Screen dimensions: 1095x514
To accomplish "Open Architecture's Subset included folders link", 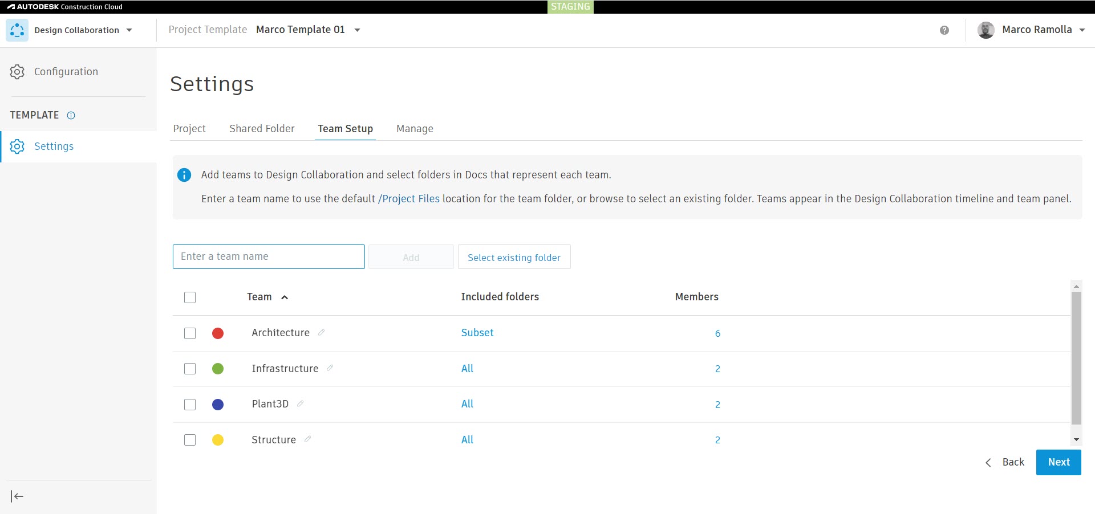I will (477, 333).
